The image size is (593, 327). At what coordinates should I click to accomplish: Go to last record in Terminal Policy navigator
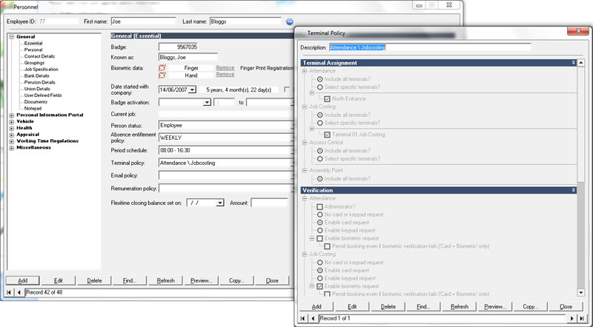(x=581, y=318)
